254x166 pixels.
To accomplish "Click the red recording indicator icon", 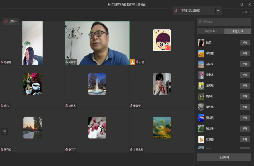I will point(6,21).
